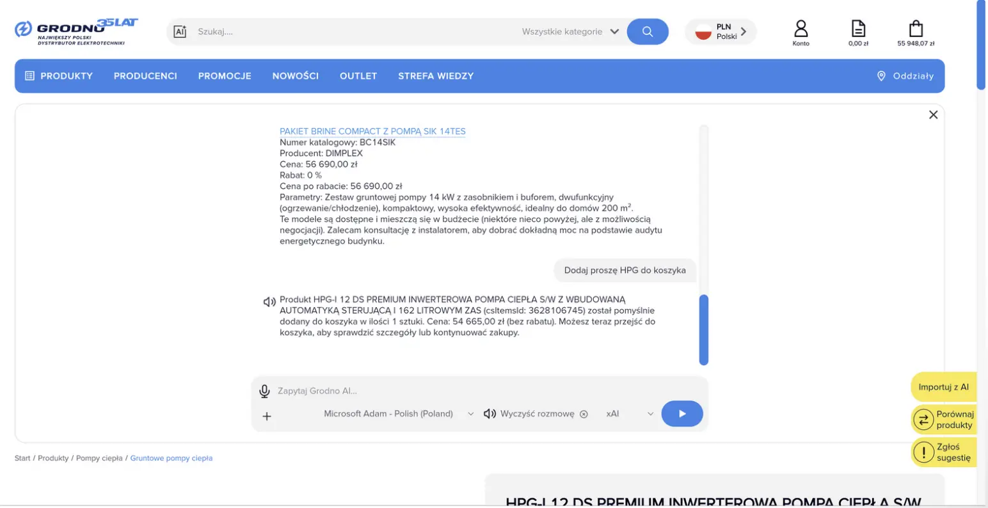Open the PAKIET BRINE COMPACT product link

[x=372, y=131]
